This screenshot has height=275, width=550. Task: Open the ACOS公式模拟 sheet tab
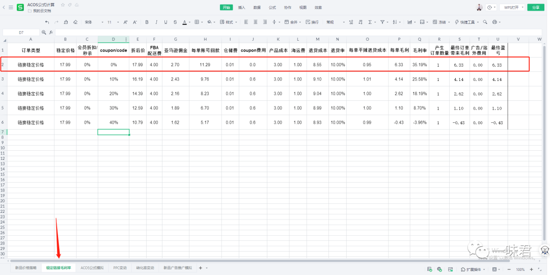click(92, 267)
